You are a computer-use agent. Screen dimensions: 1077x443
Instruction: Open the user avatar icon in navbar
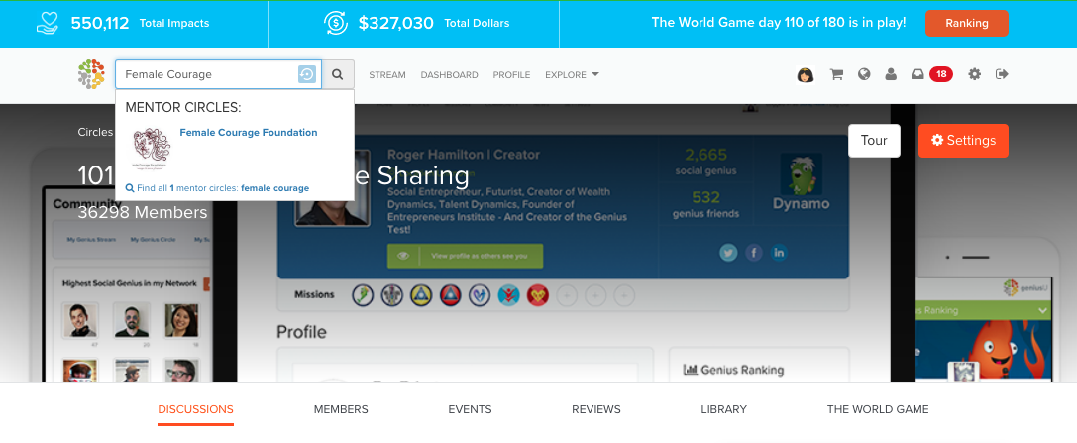click(806, 74)
